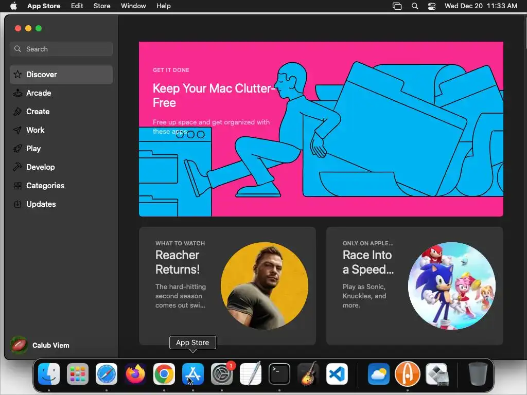Open the Keep Your Mac Clutter-Free banner

point(321,129)
